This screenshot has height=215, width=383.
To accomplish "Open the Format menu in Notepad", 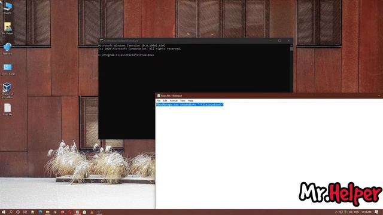I will pyautogui.click(x=174, y=101).
